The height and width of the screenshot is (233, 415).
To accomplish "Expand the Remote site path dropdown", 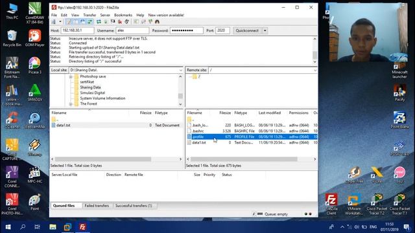I will pyautogui.click(x=315, y=70).
